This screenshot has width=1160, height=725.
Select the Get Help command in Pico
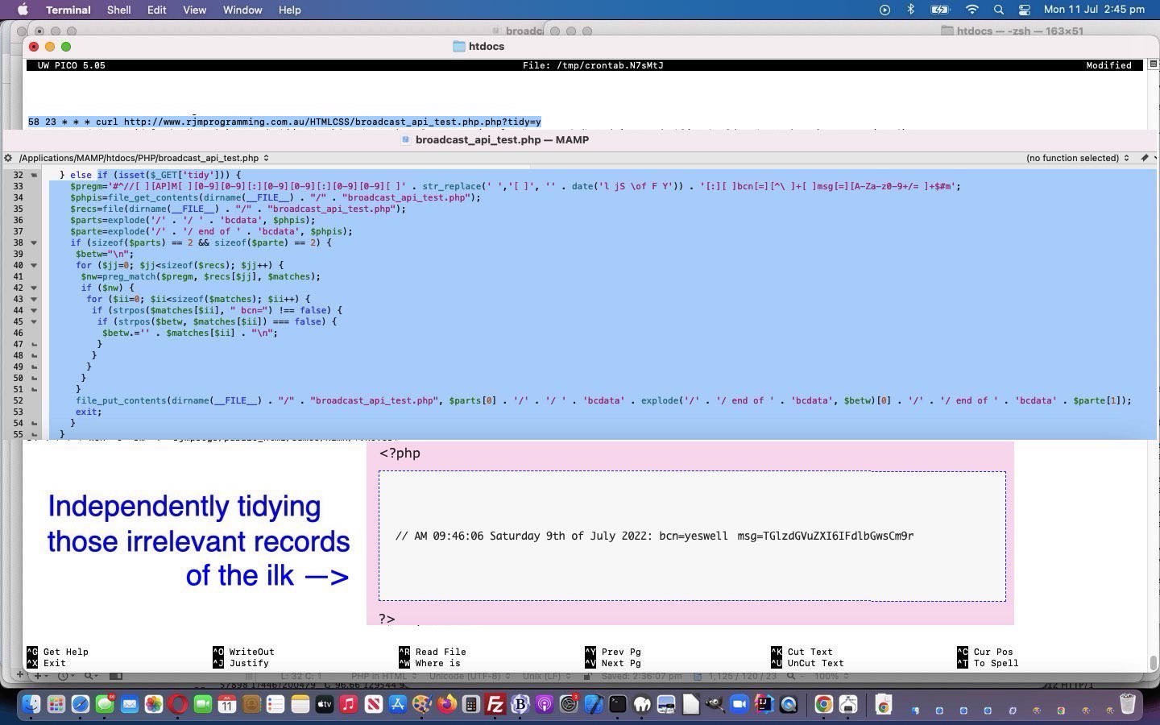57,652
